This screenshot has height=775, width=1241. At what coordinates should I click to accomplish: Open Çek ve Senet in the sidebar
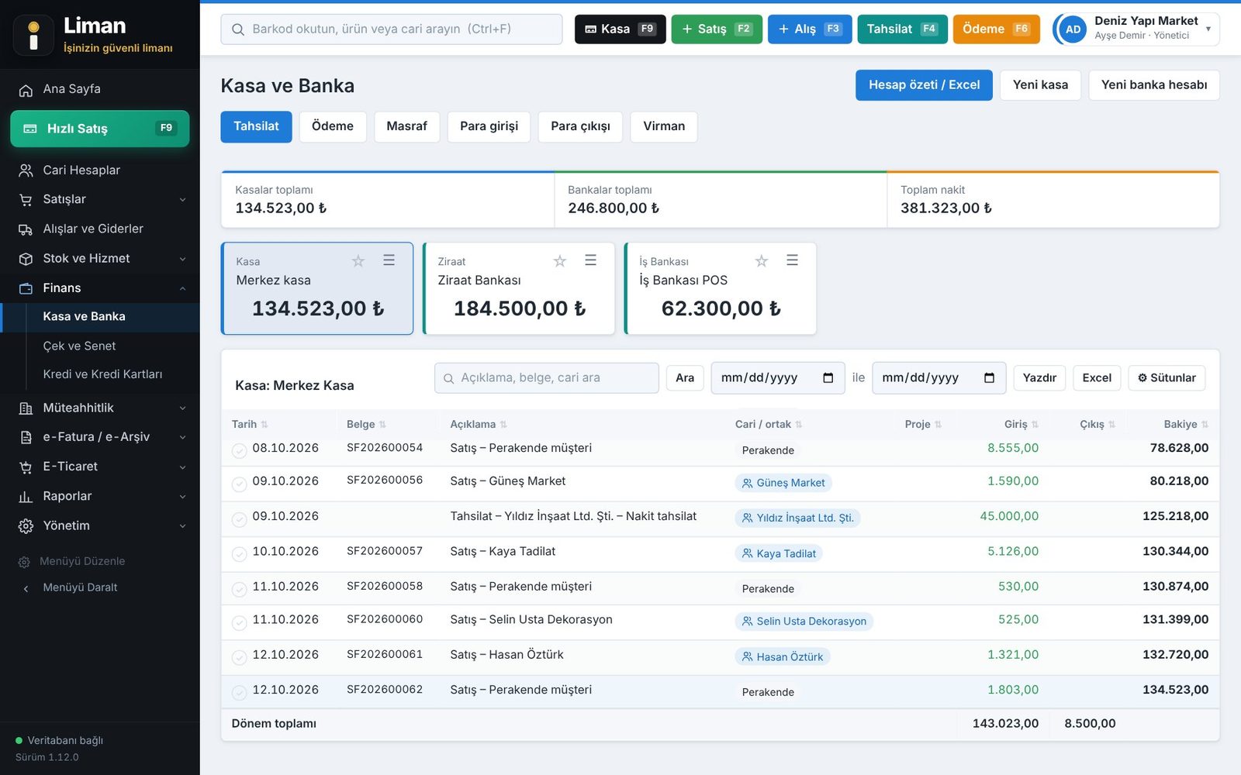[x=79, y=346]
